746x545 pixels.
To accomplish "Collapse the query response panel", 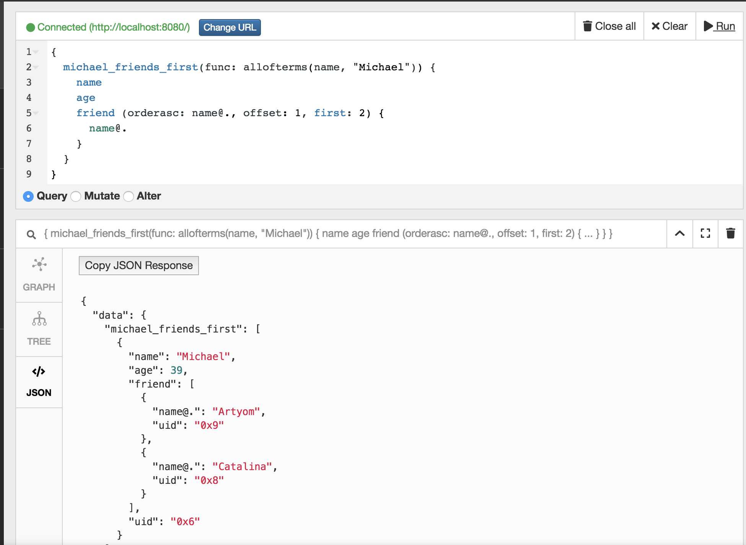I will point(679,234).
